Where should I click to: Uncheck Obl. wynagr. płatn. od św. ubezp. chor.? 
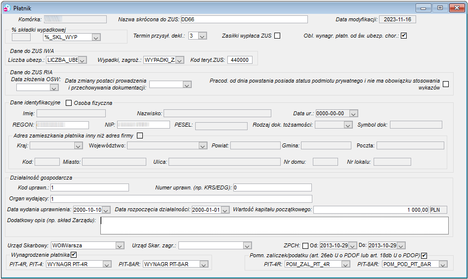tap(404, 36)
